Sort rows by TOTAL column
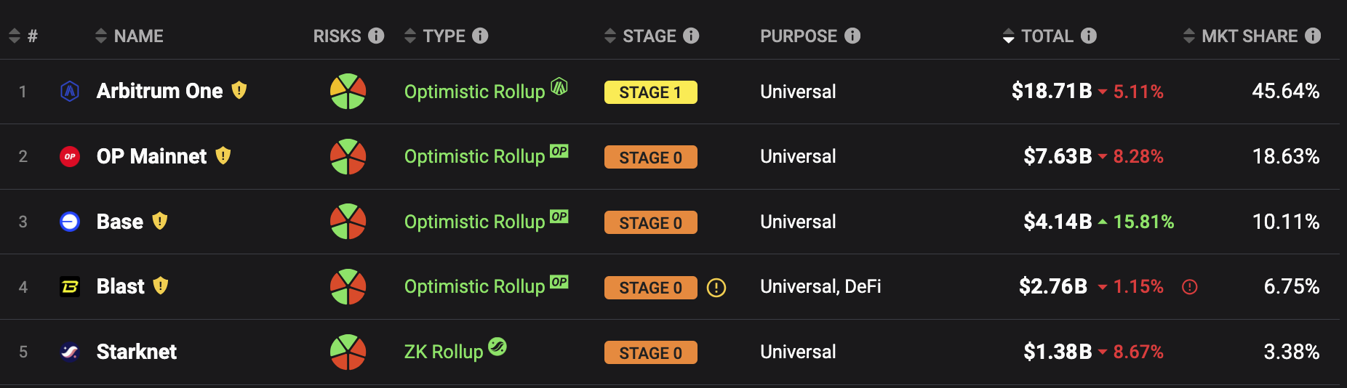 1038,36
